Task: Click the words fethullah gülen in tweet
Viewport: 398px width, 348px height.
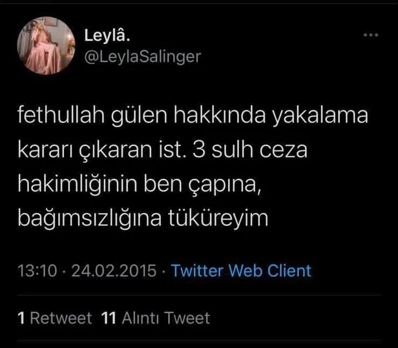Action: [x=92, y=116]
